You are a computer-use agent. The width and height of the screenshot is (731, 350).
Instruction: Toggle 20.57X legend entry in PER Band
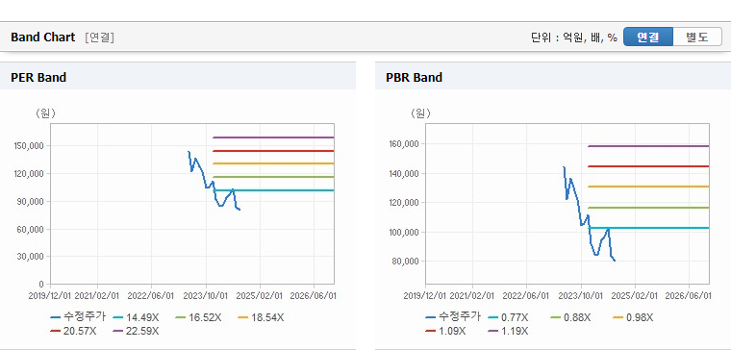(74, 331)
